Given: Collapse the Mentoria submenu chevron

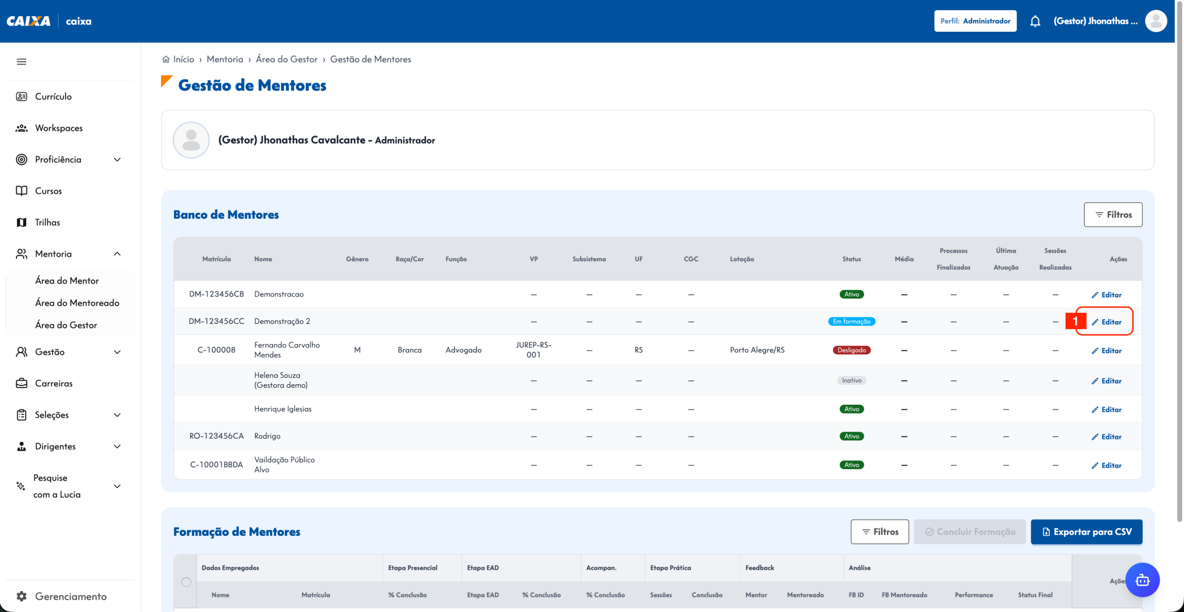Looking at the screenshot, I should tap(117, 253).
